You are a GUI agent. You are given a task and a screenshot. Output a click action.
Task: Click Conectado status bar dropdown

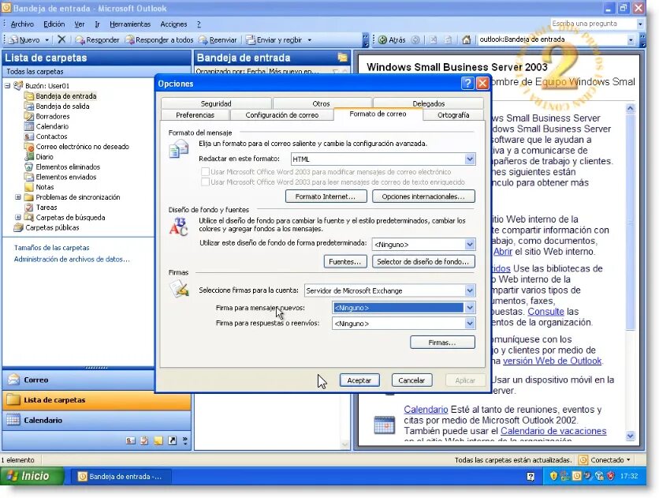click(x=605, y=460)
